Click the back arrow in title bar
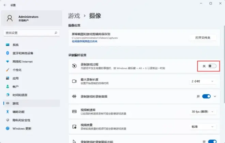Viewport: 225px width, 143px height. click(x=5, y=5)
